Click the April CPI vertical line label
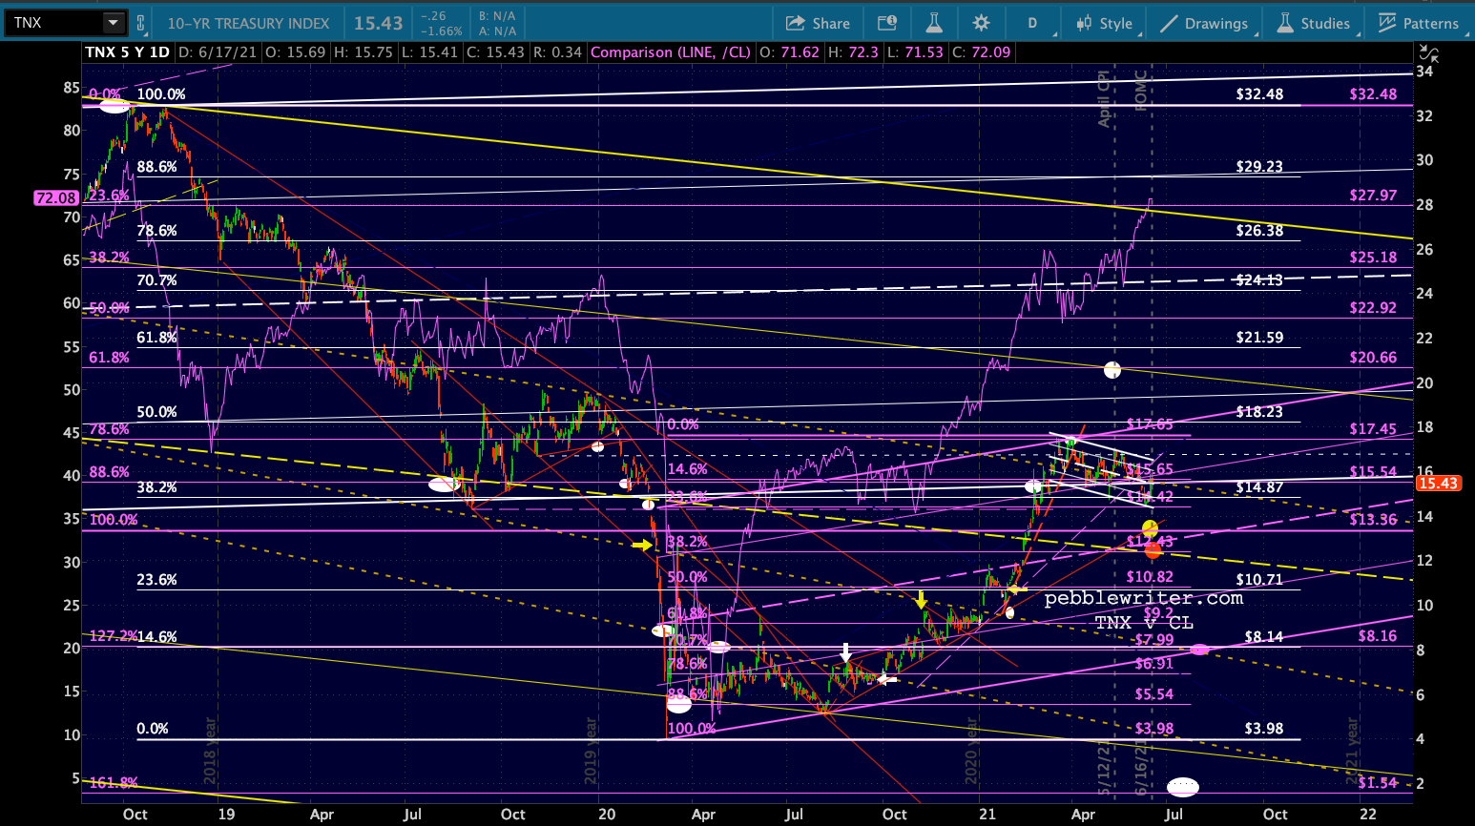1475x826 pixels. (x=1104, y=98)
